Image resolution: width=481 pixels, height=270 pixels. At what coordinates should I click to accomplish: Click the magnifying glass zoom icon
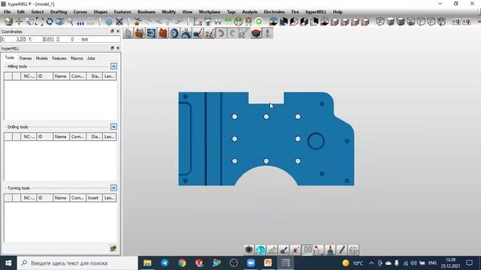(70, 22)
